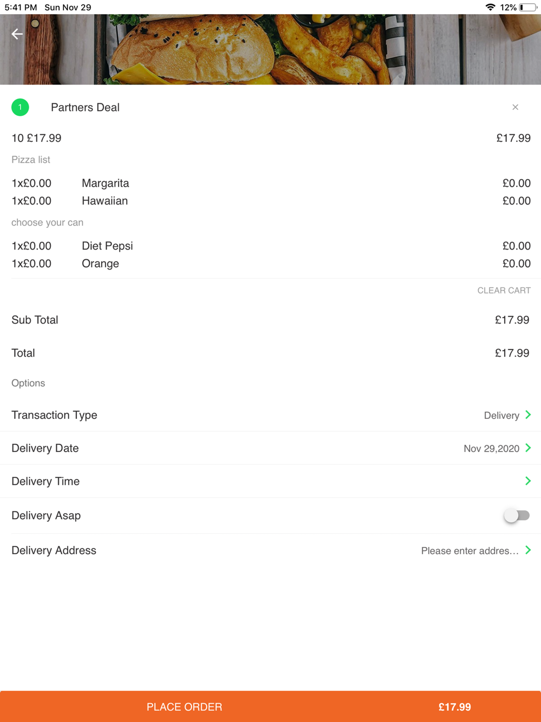Select the Hawaiian pizza line
Viewport: 541px width, 722px height.
[x=105, y=201]
